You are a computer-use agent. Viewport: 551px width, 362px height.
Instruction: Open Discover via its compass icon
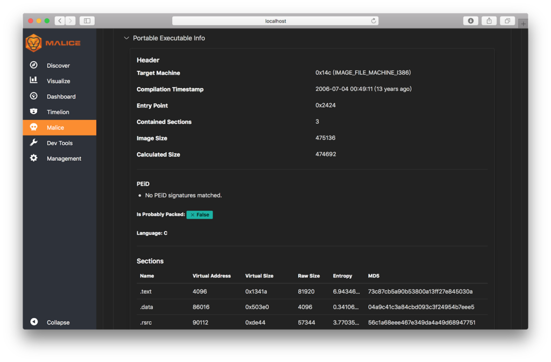(34, 65)
